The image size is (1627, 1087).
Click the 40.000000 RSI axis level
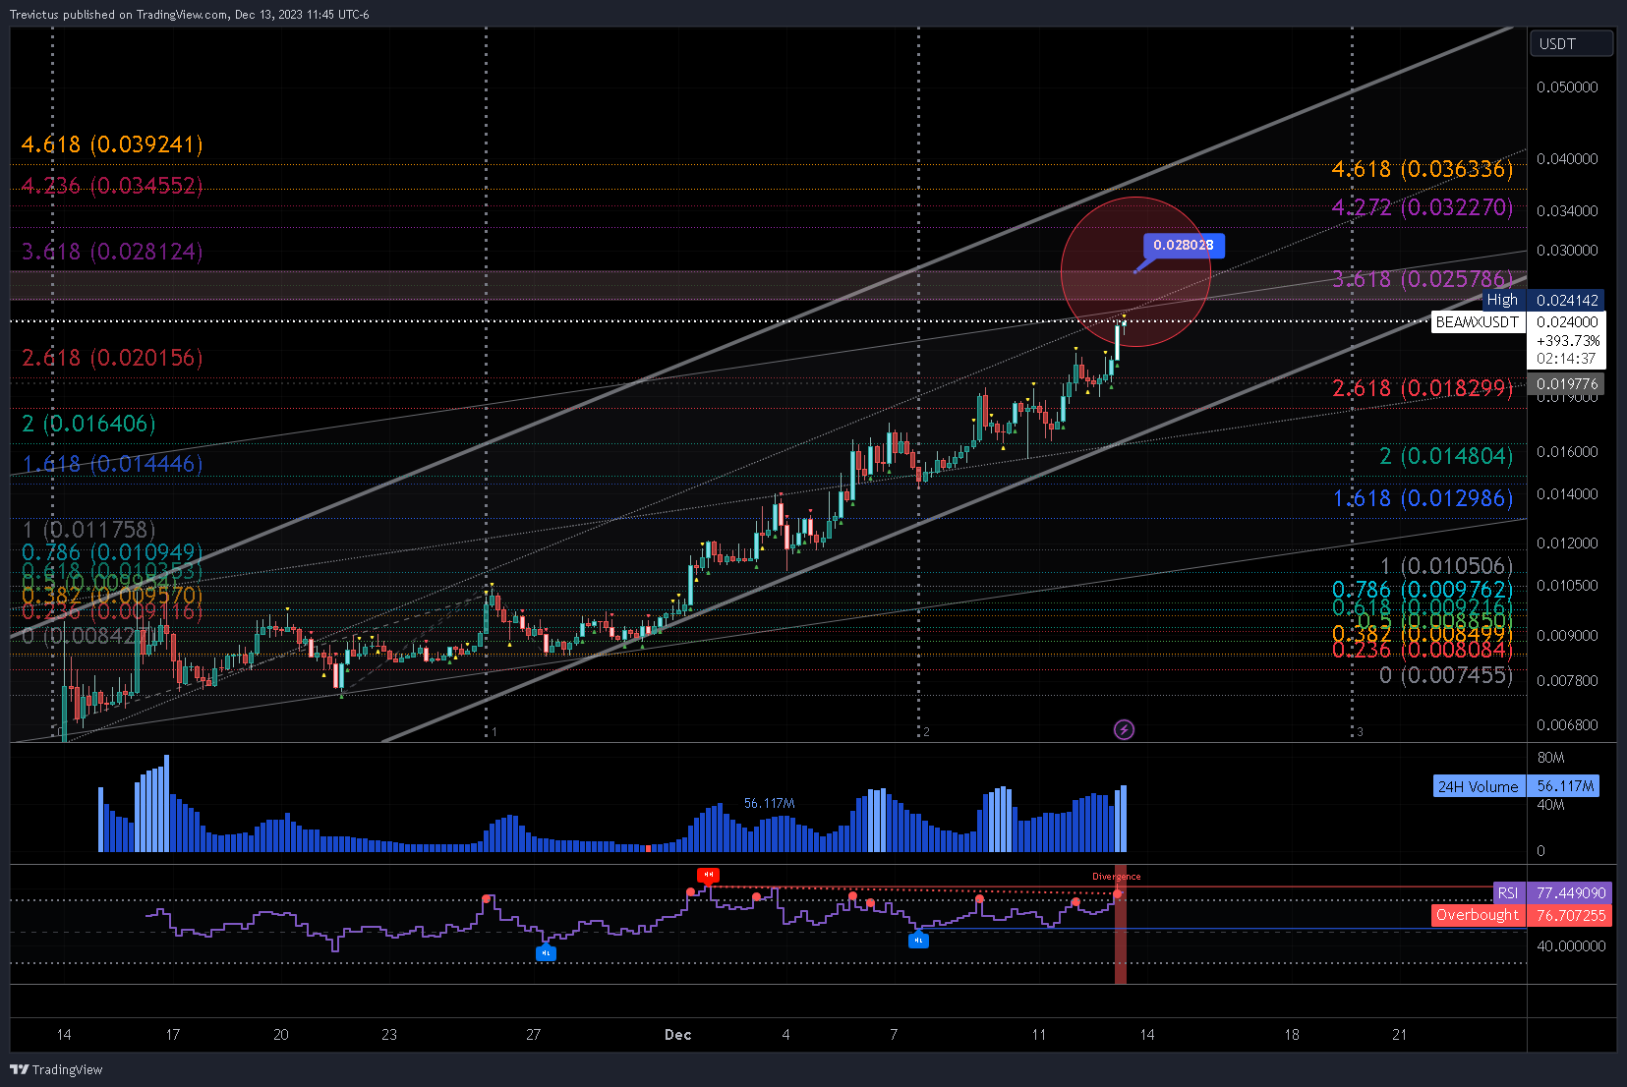[1571, 946]
